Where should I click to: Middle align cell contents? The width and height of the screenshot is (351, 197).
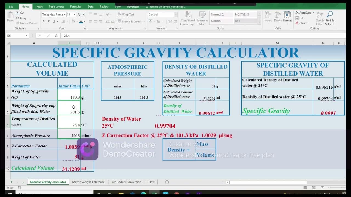tap(96, 15)
